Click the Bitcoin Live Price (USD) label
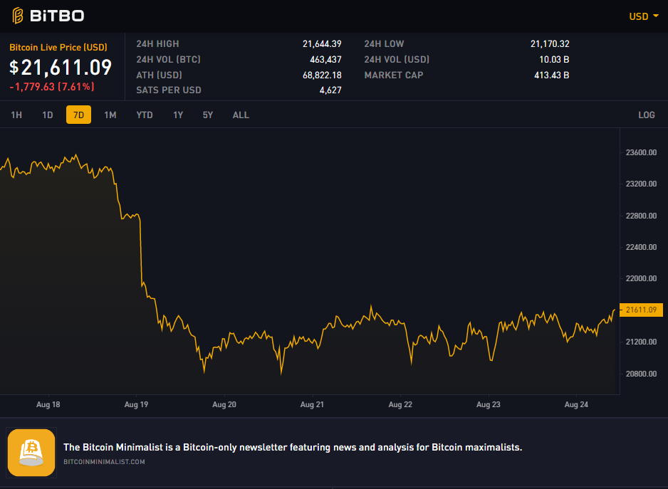Screen dimensions: 668x489 tap(58, 47)
